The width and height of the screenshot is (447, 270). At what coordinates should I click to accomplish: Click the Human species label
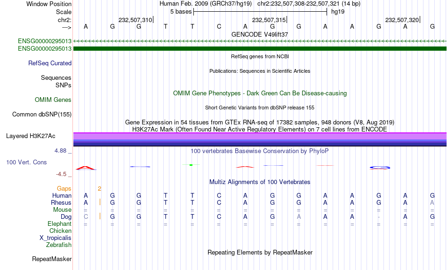[62, 195]
